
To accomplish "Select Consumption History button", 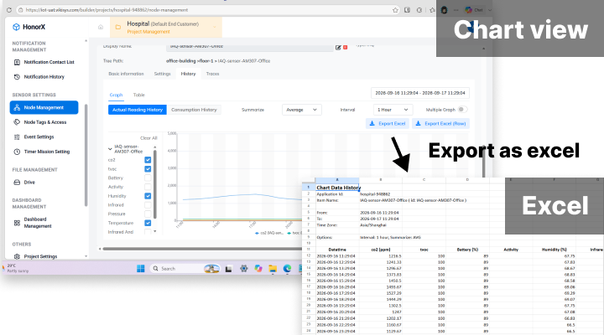I will pyautogui.click(x=194, y=110).
